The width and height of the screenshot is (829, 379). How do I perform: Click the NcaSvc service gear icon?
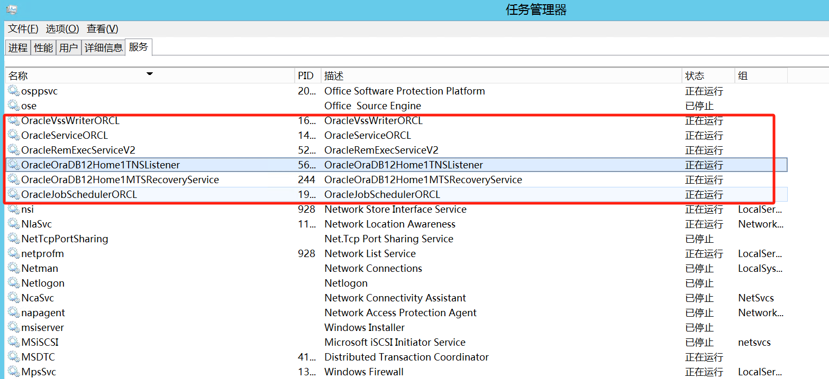pyautogui.click(x=14, y=298)
